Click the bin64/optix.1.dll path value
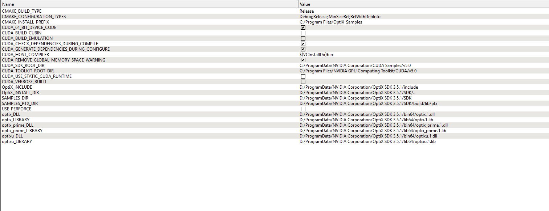 tap(367, 114)
